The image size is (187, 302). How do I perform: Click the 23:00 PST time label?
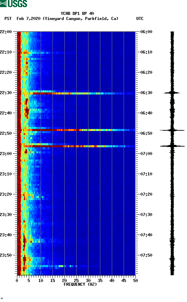point(6,154)
